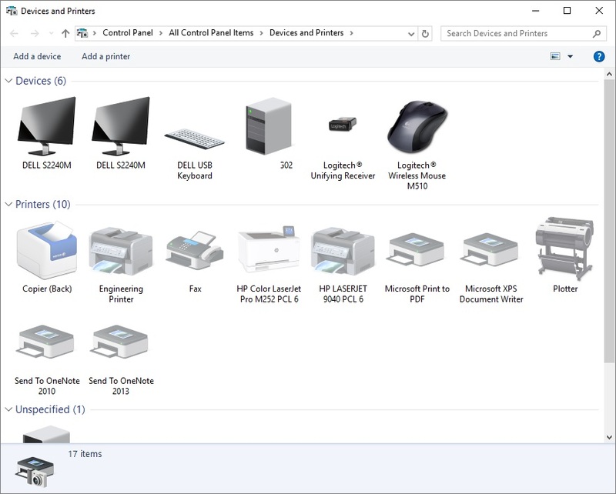The width and height of the screenshot is (616, 494).
Task: Select the Plotter printer
Action: [x=565, y=246]
